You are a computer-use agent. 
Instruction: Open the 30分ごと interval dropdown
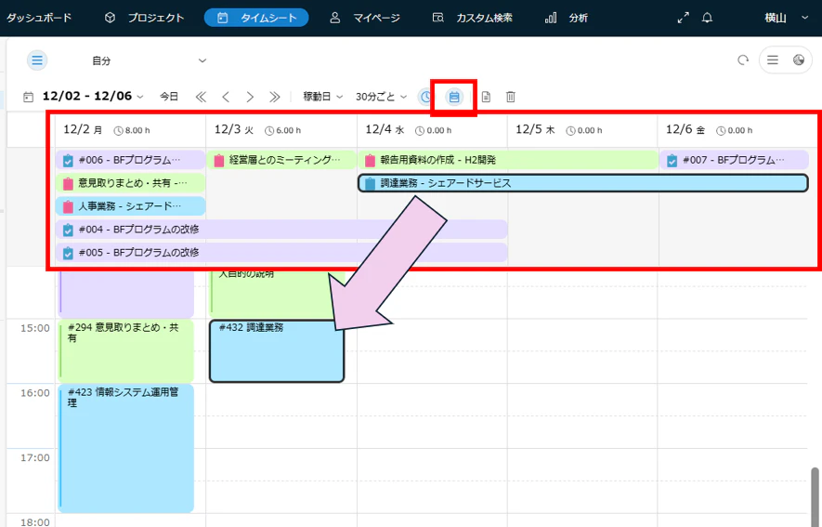[x=381, y=97]
